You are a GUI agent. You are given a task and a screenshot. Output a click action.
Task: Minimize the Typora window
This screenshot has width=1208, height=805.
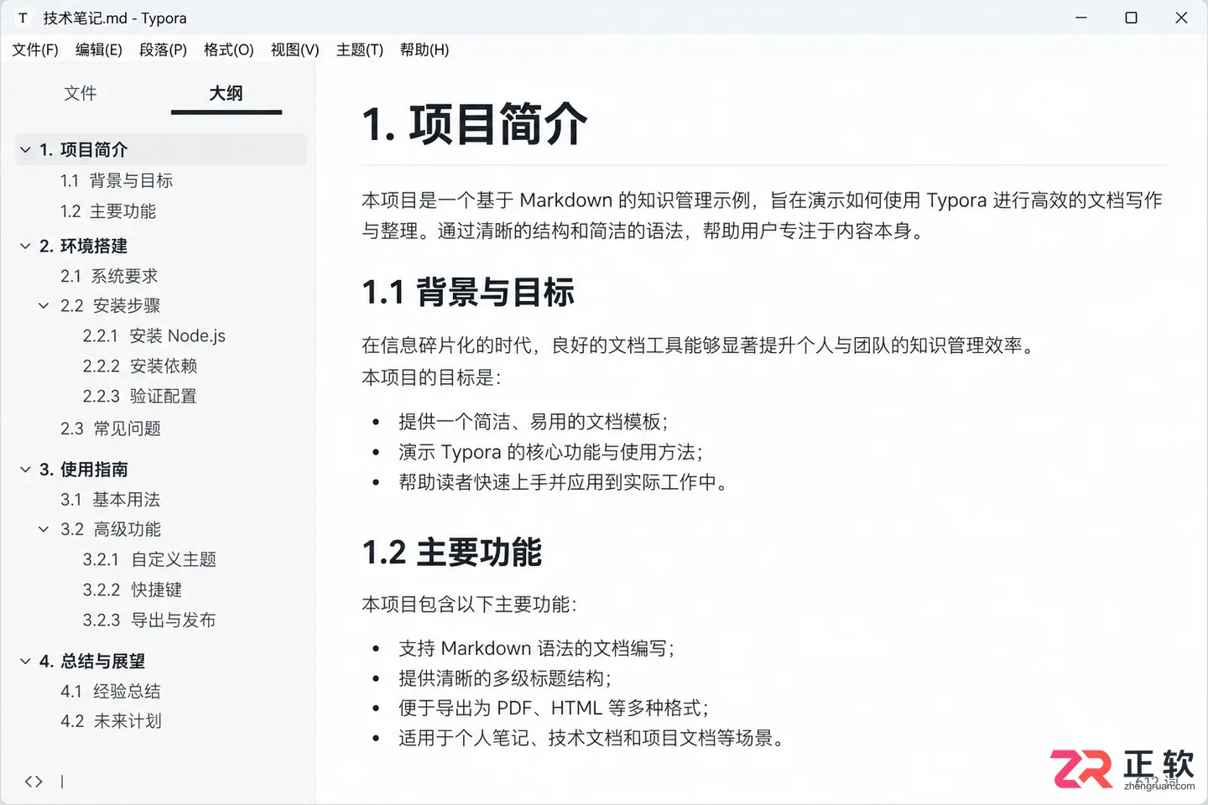[1081, 18]
